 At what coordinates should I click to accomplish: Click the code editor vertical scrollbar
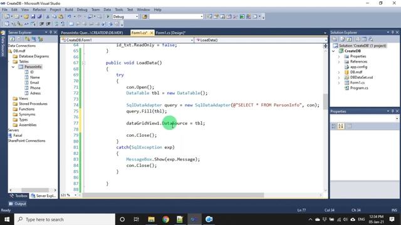325,101
